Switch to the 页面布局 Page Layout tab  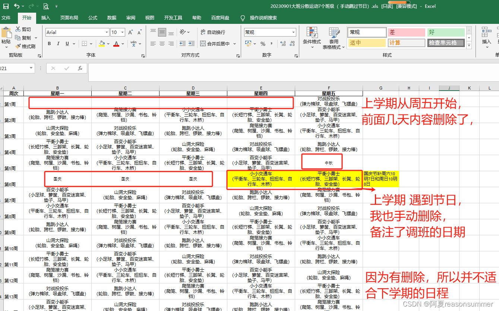point(69,18)
